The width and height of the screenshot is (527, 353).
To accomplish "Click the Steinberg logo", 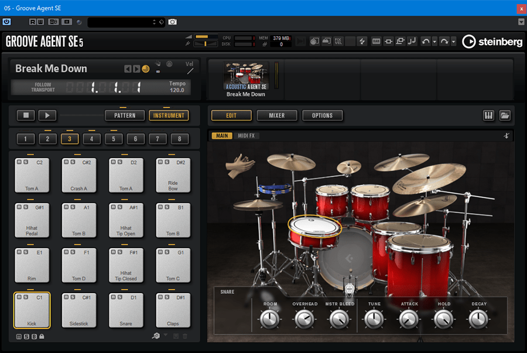I will pos(492,42).
